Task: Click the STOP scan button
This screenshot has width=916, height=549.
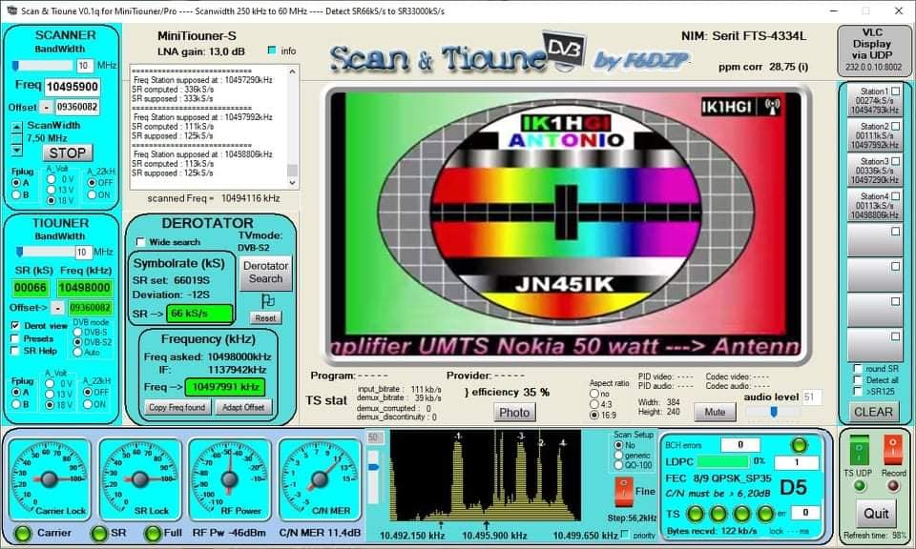Action: 68,152
